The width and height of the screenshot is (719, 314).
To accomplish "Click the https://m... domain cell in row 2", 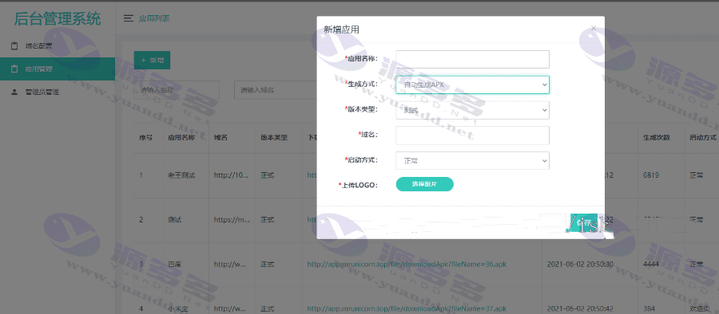I will click(232, 220).
